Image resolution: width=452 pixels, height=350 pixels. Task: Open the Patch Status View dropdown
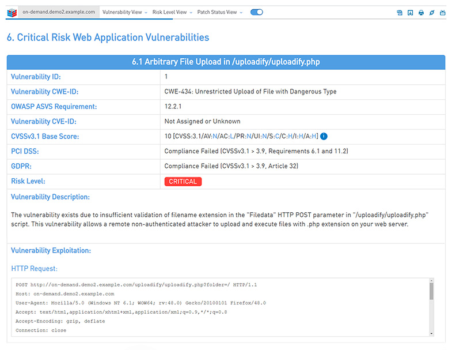pyautogui.click(x=219, y=12)
